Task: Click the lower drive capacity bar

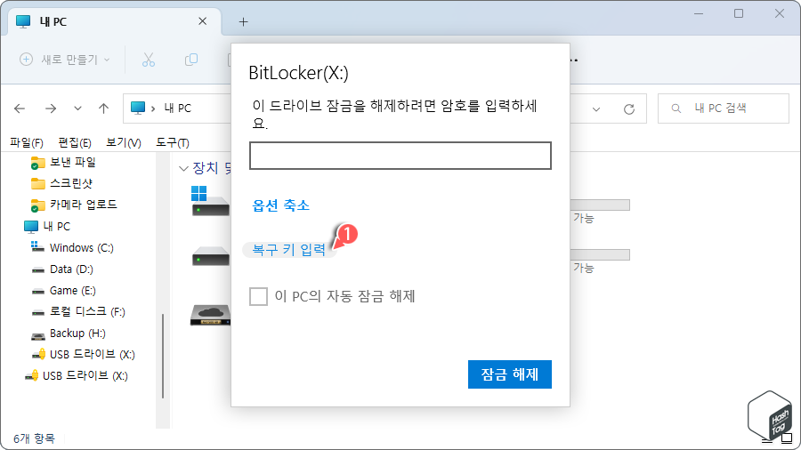Action: pyautogui.click(x=600, y=254)
